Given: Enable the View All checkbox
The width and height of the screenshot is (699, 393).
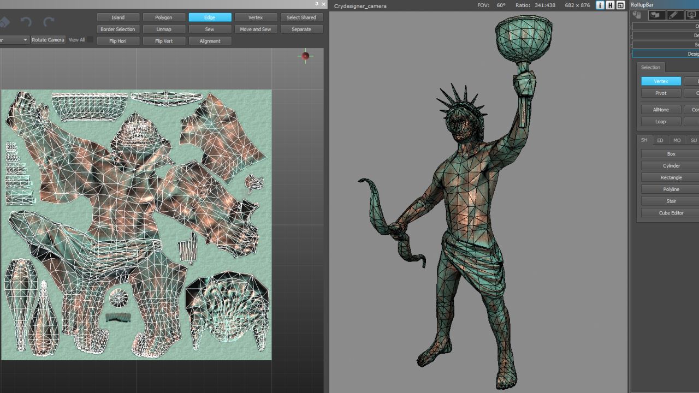Looking at the screenshot, I should 90,39.
